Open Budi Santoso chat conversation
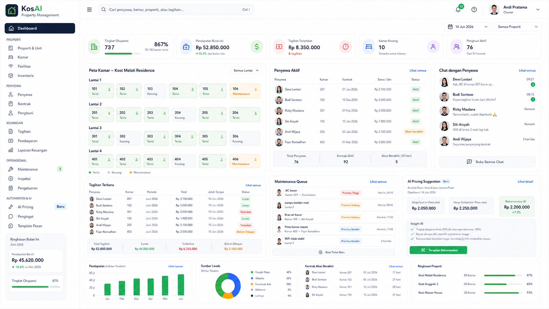 pyautogui.click(x=487, y=97)
